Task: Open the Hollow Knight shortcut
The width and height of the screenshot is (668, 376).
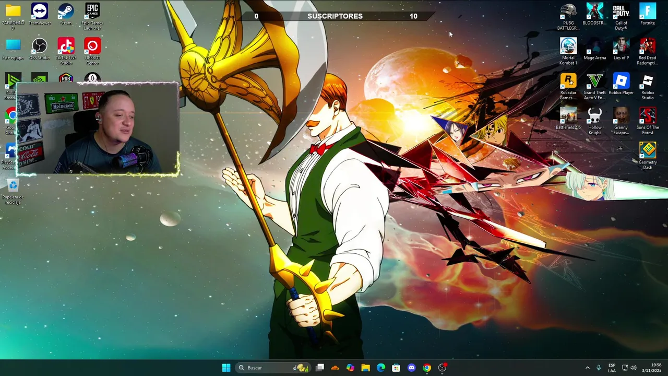Action: [595, 121]
